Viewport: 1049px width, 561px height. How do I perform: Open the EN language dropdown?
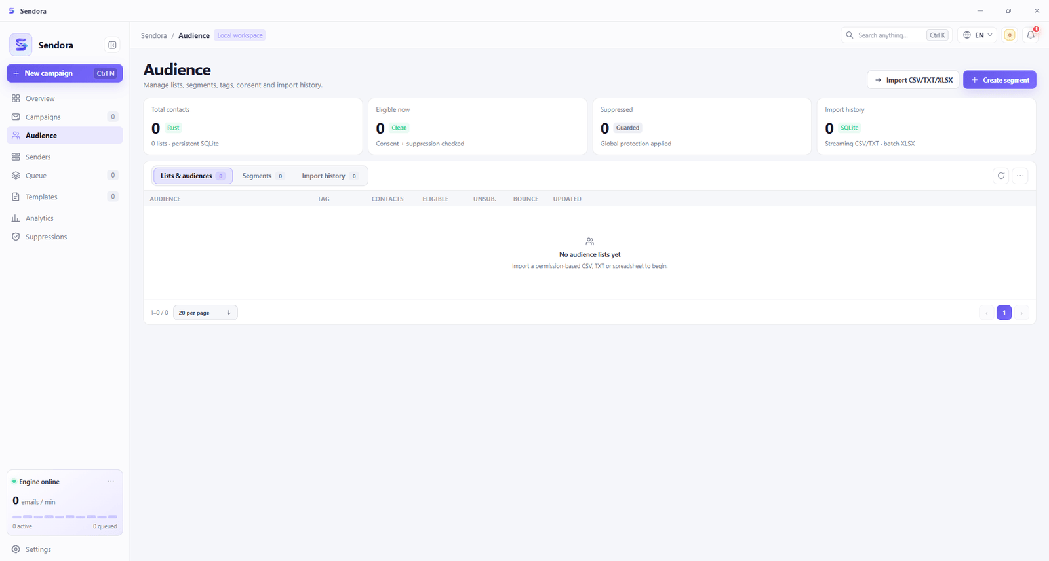coord(977,35)
